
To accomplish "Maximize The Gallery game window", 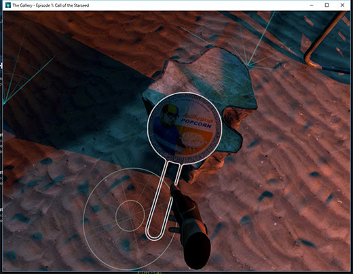I will click(327, 5).
